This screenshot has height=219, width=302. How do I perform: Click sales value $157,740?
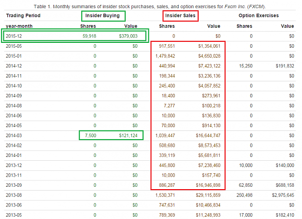coord(211,175)
